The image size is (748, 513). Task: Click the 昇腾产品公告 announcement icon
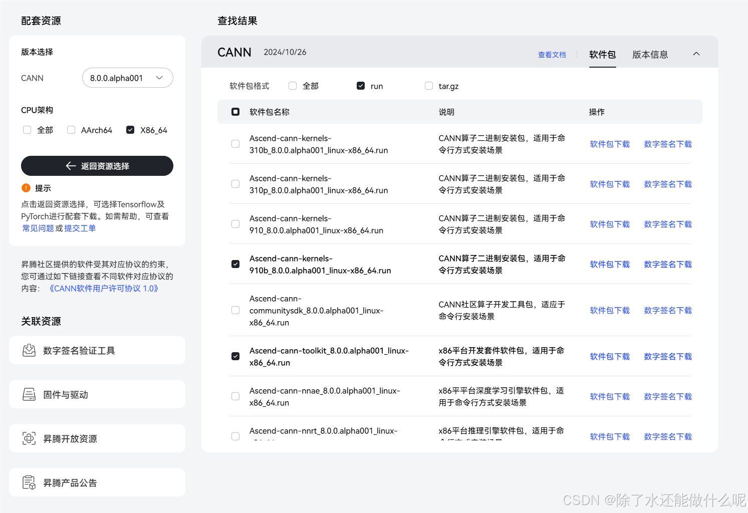pos(29,482)
